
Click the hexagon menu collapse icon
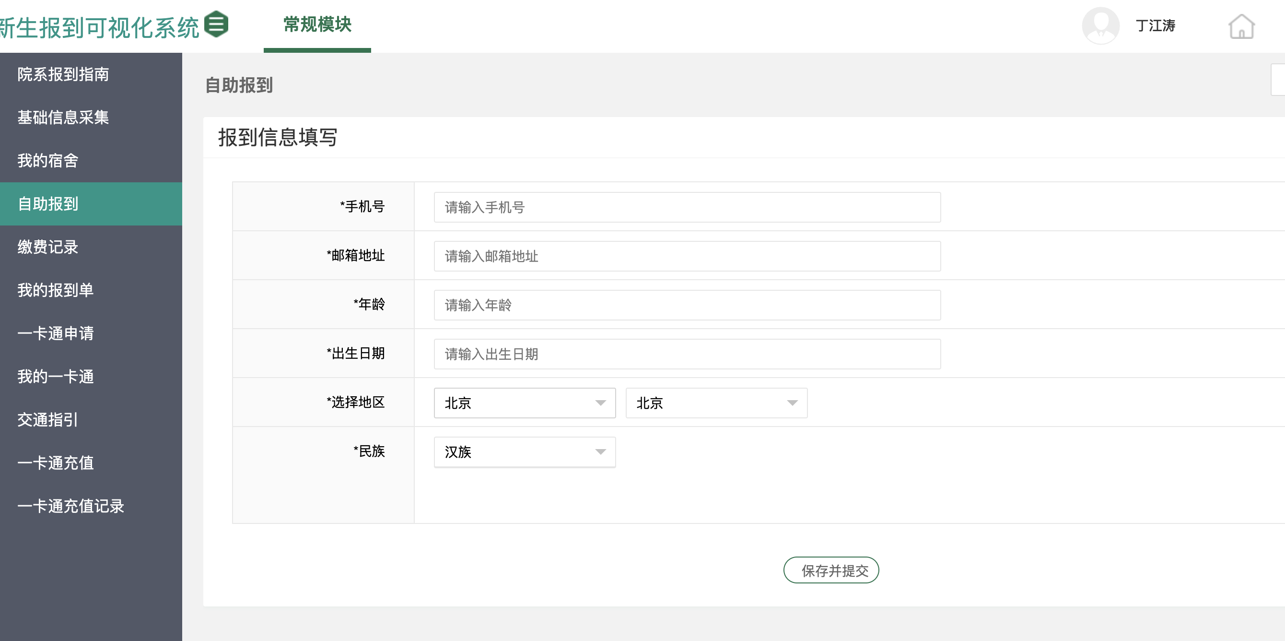pyautogui.click(x=216, y=24)
